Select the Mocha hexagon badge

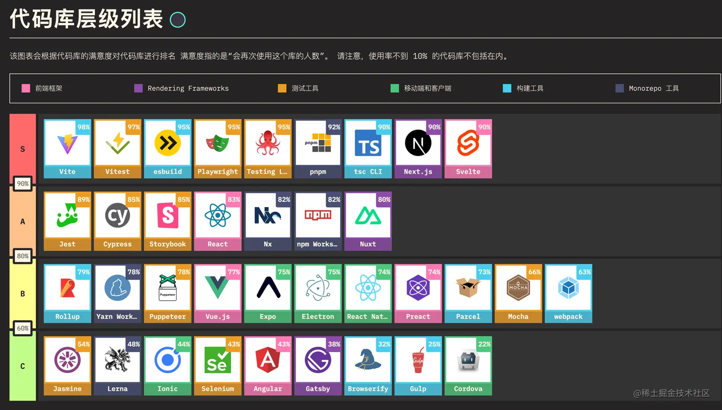coord(518,287)
